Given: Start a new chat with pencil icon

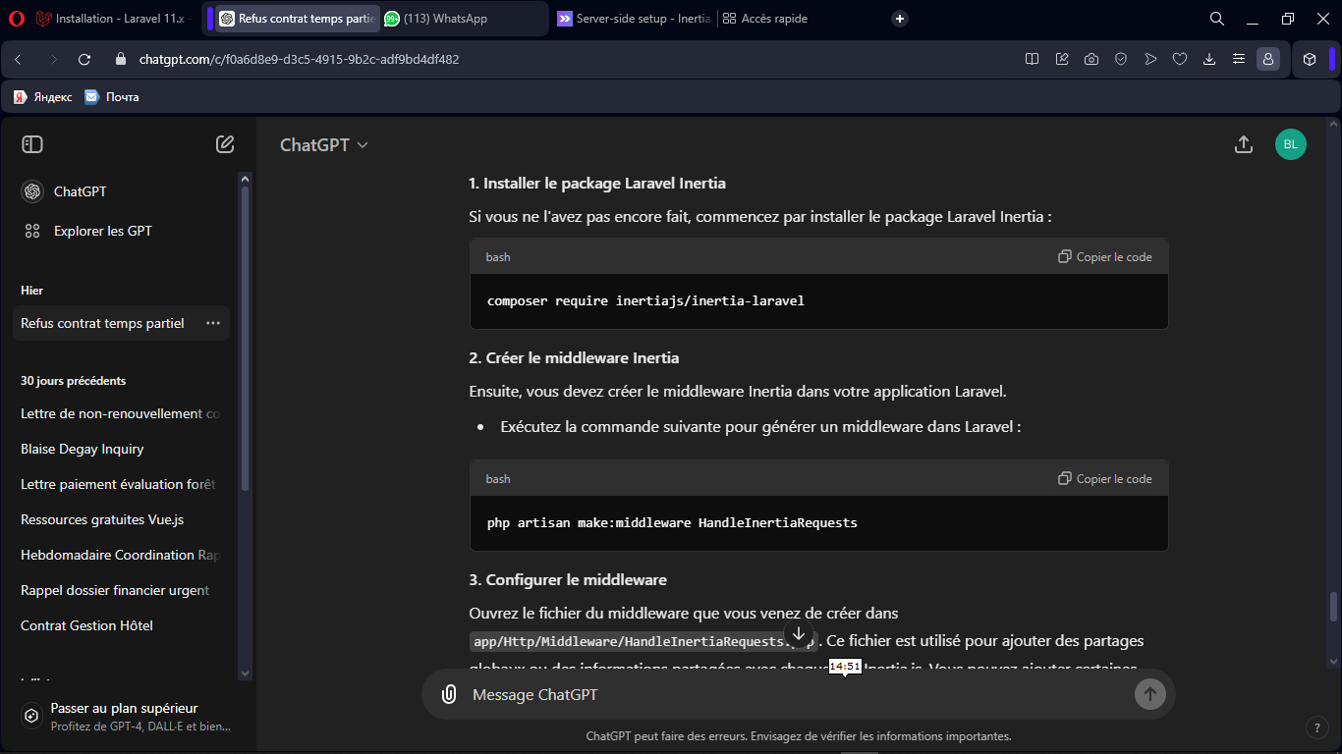Looking at the screenshot, I should tap(225, 144).
